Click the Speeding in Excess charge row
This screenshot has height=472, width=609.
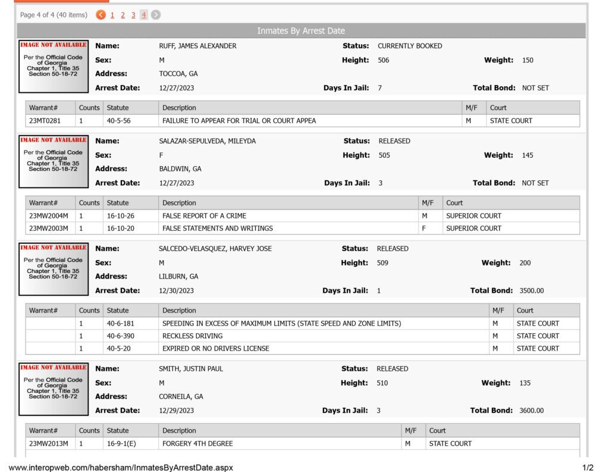303,323
